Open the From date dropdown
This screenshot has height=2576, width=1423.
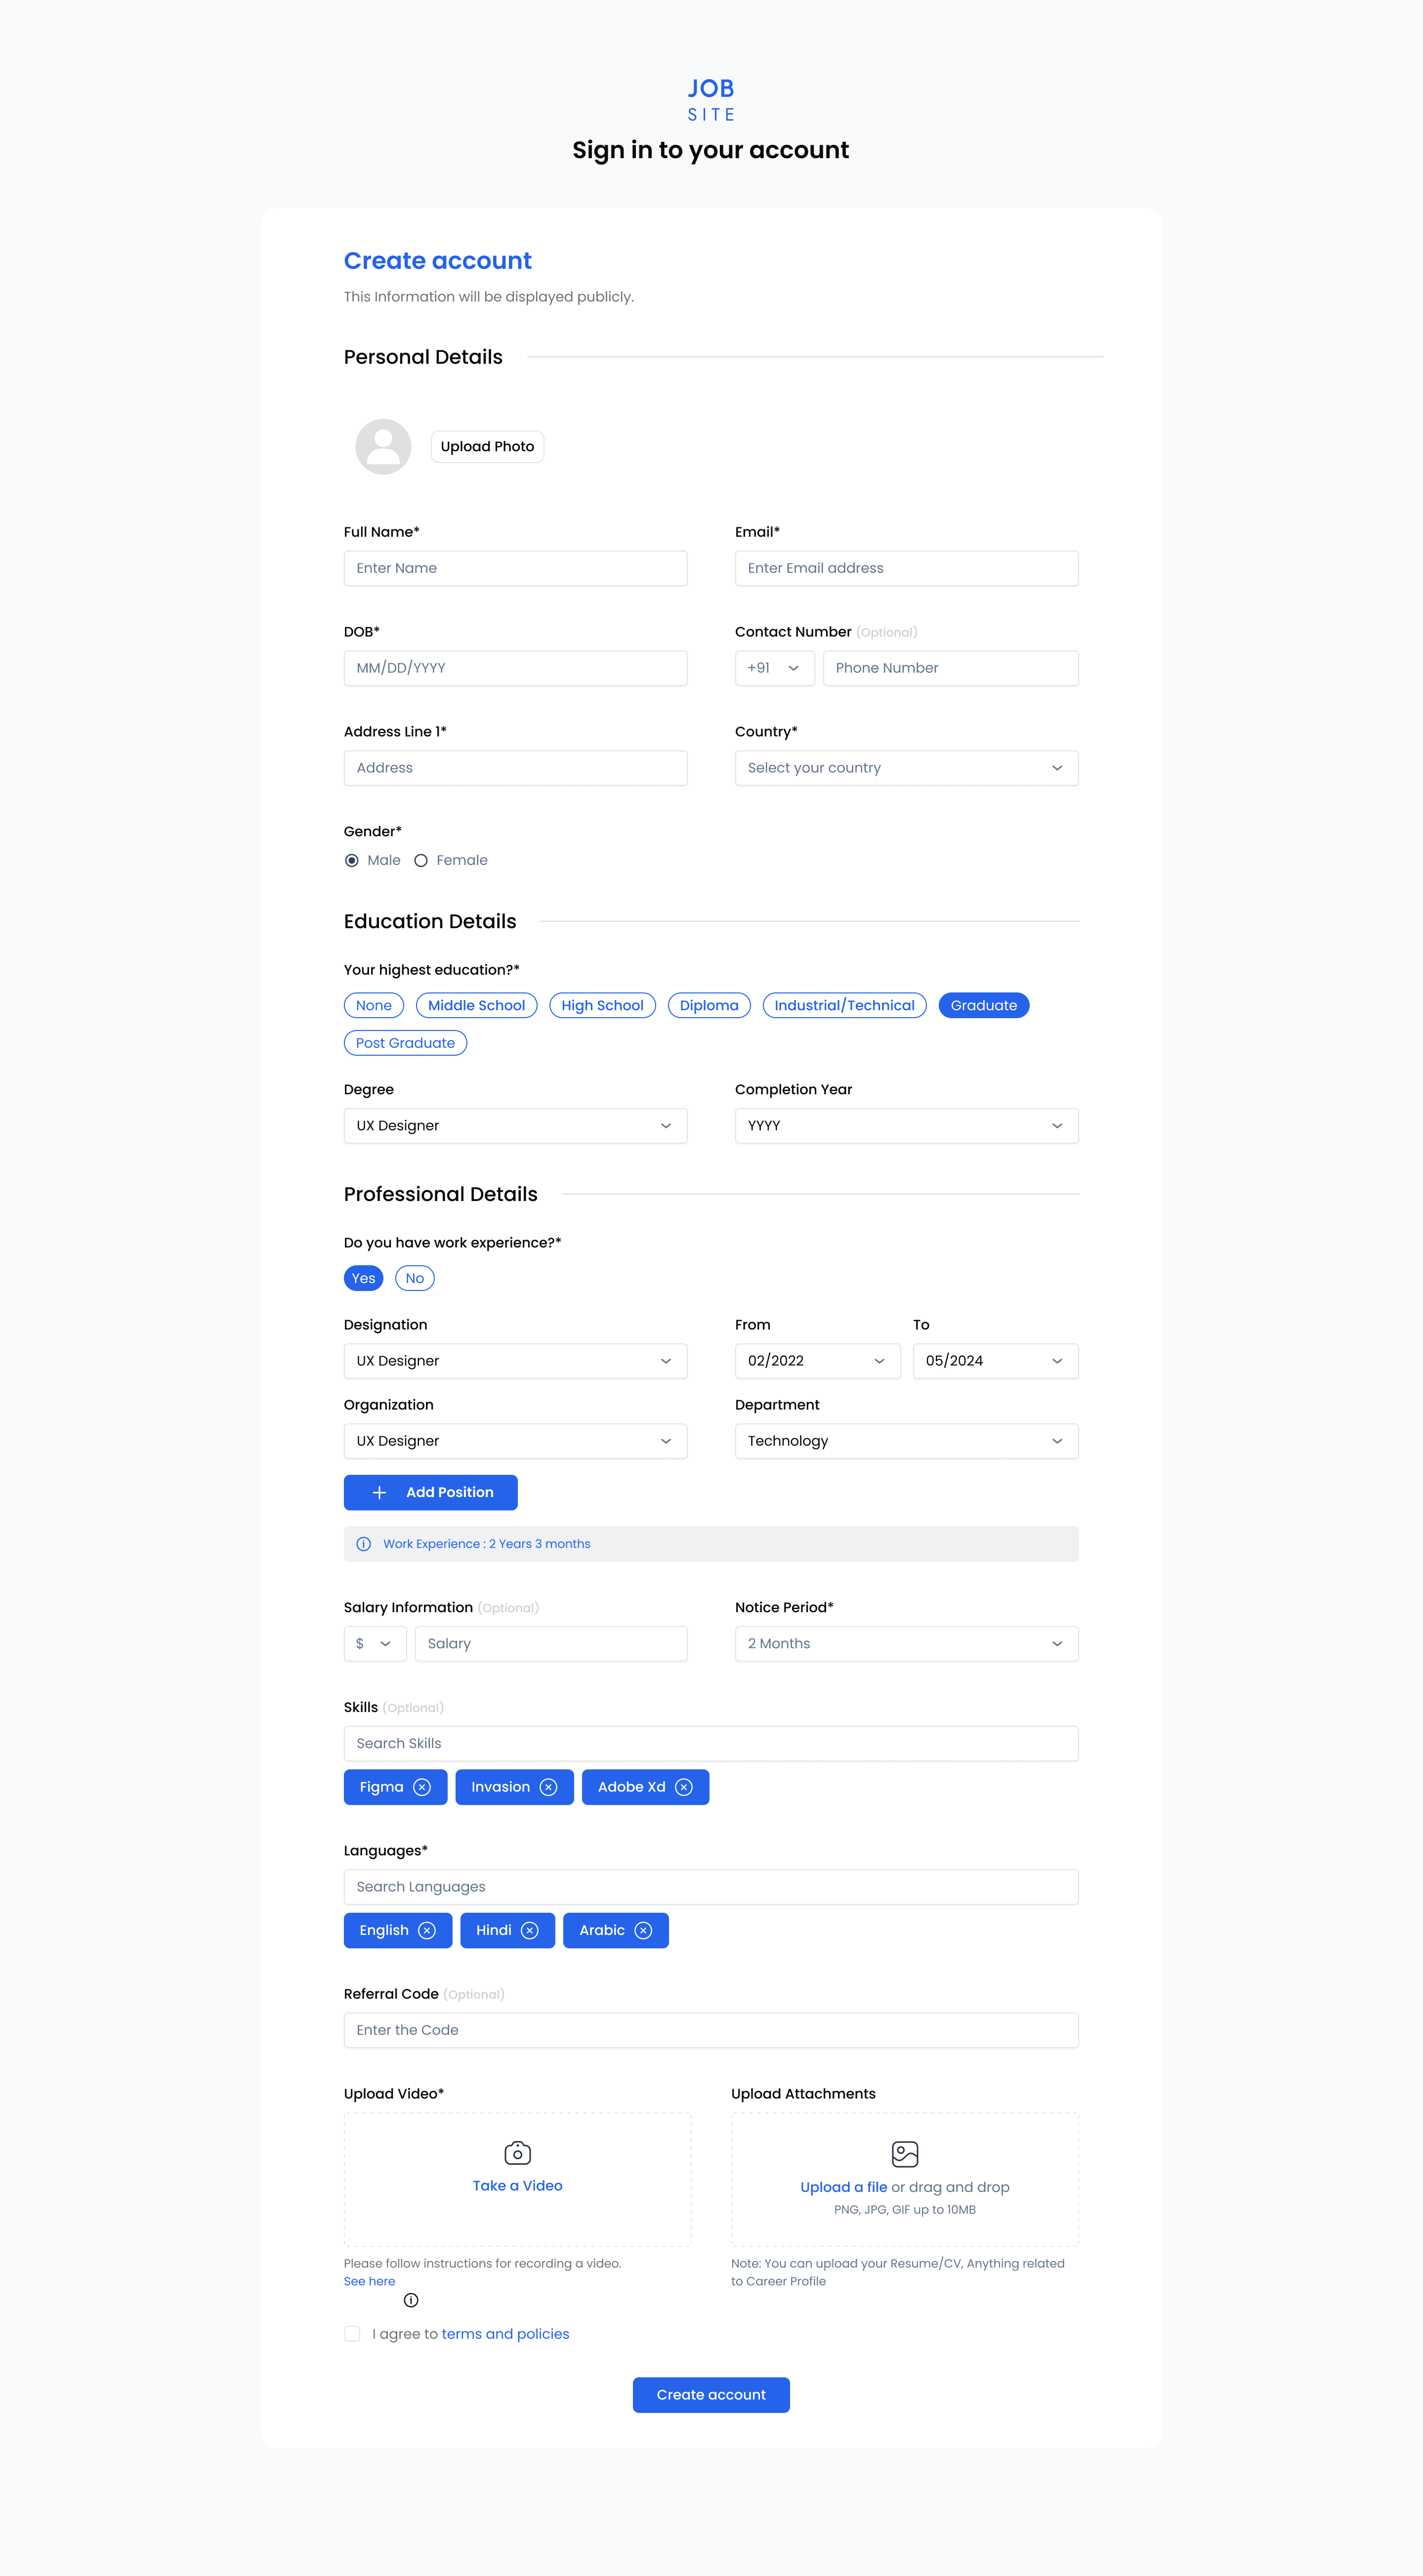pos(818,1361)
